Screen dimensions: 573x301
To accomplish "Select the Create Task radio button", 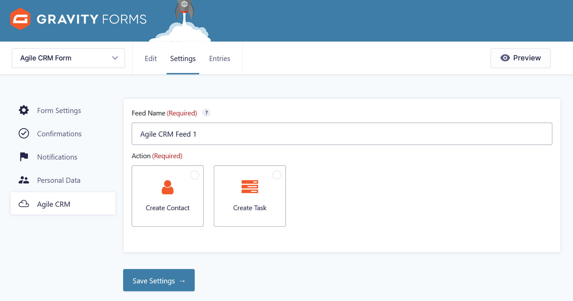I will click(x=277, y=175).
